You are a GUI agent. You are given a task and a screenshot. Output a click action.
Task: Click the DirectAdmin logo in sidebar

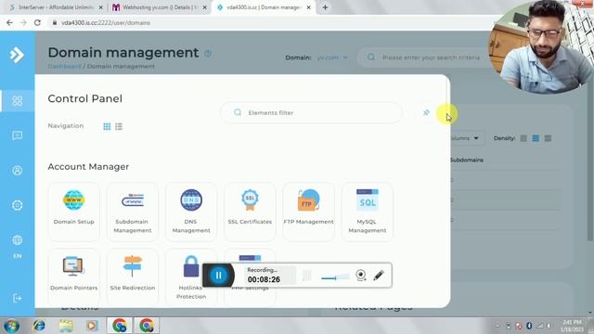tap(17, 55)
